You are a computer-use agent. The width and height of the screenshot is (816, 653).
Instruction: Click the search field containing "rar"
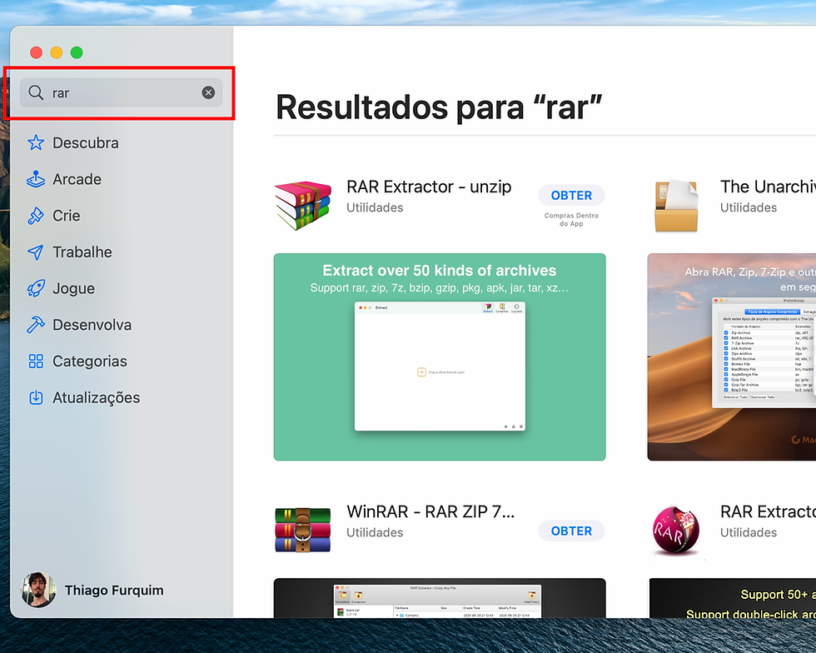coord(121,92)
